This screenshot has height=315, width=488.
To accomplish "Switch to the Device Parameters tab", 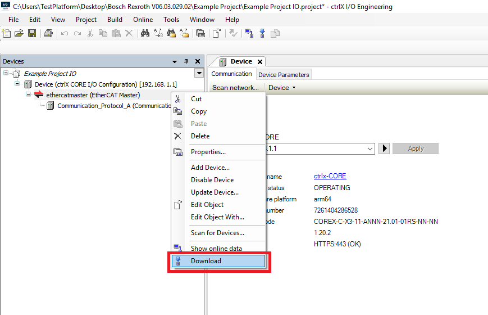I will 284,74.
